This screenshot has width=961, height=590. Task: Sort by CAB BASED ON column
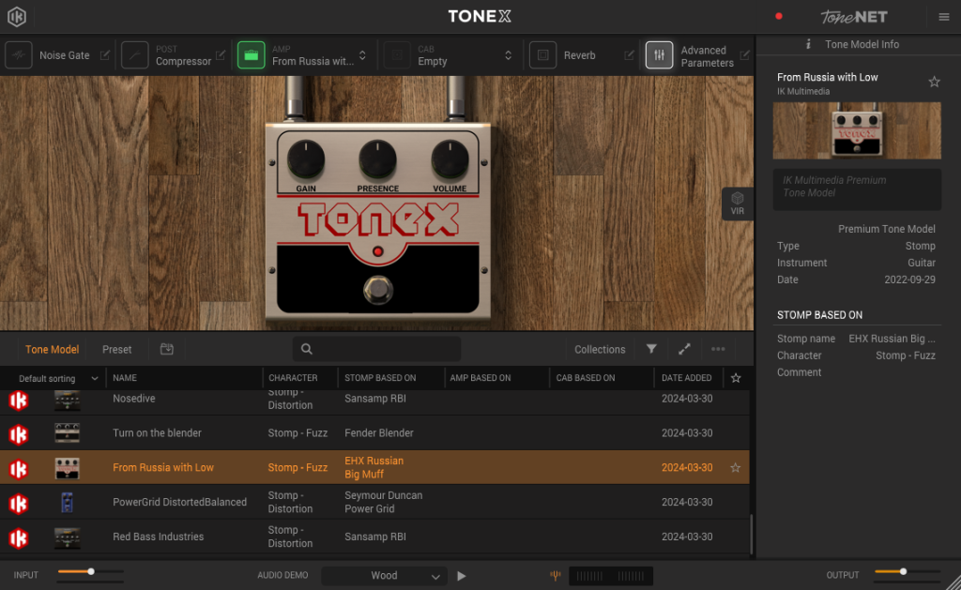click(x=586, y=378)
